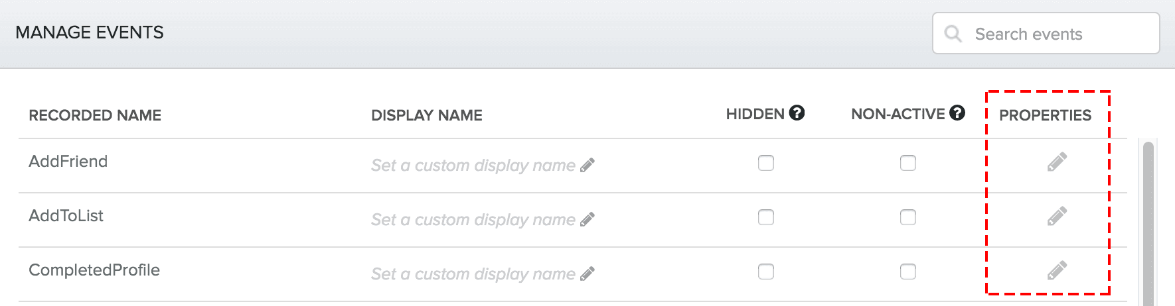This screenshot has width=1175, height=306.
Task: Check Hidden box for AddFriend
Action: pyautogui.click(x=766, y=163)
